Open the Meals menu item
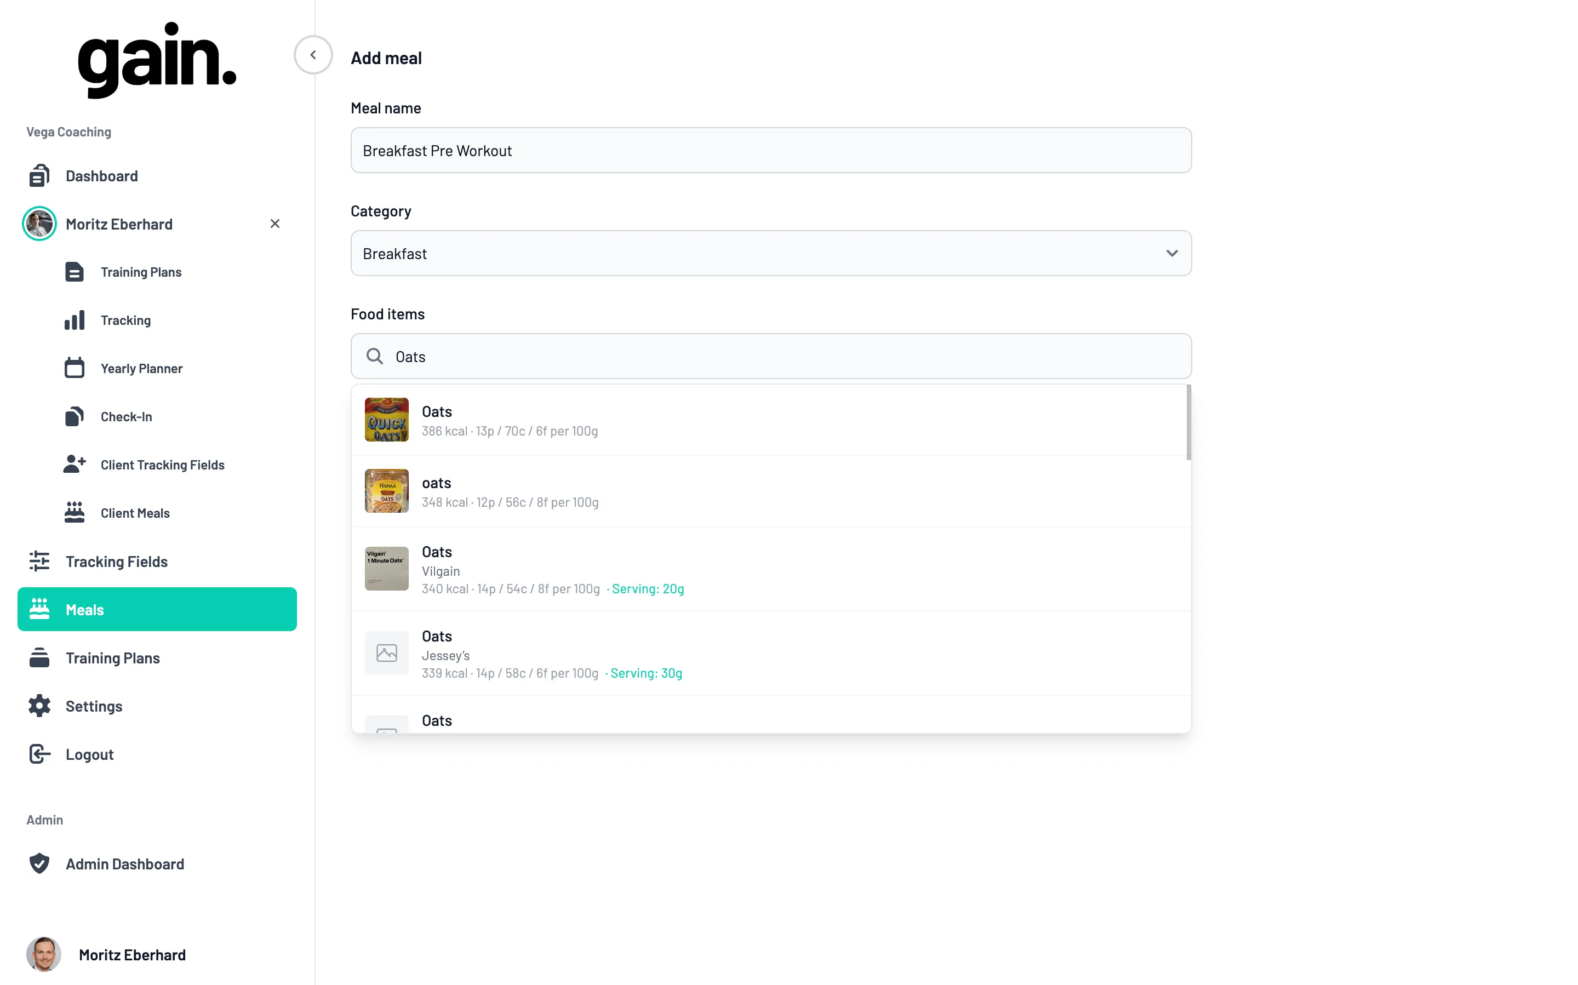Viewport: 1578px width, 985px height. click(x=157, y=610)
